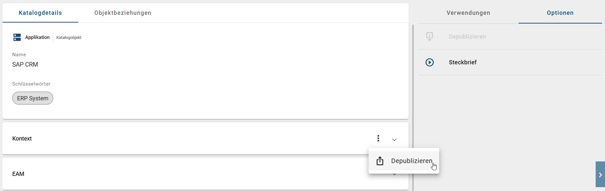Choose Depublizieren from the context menu

tap(412, 160)
